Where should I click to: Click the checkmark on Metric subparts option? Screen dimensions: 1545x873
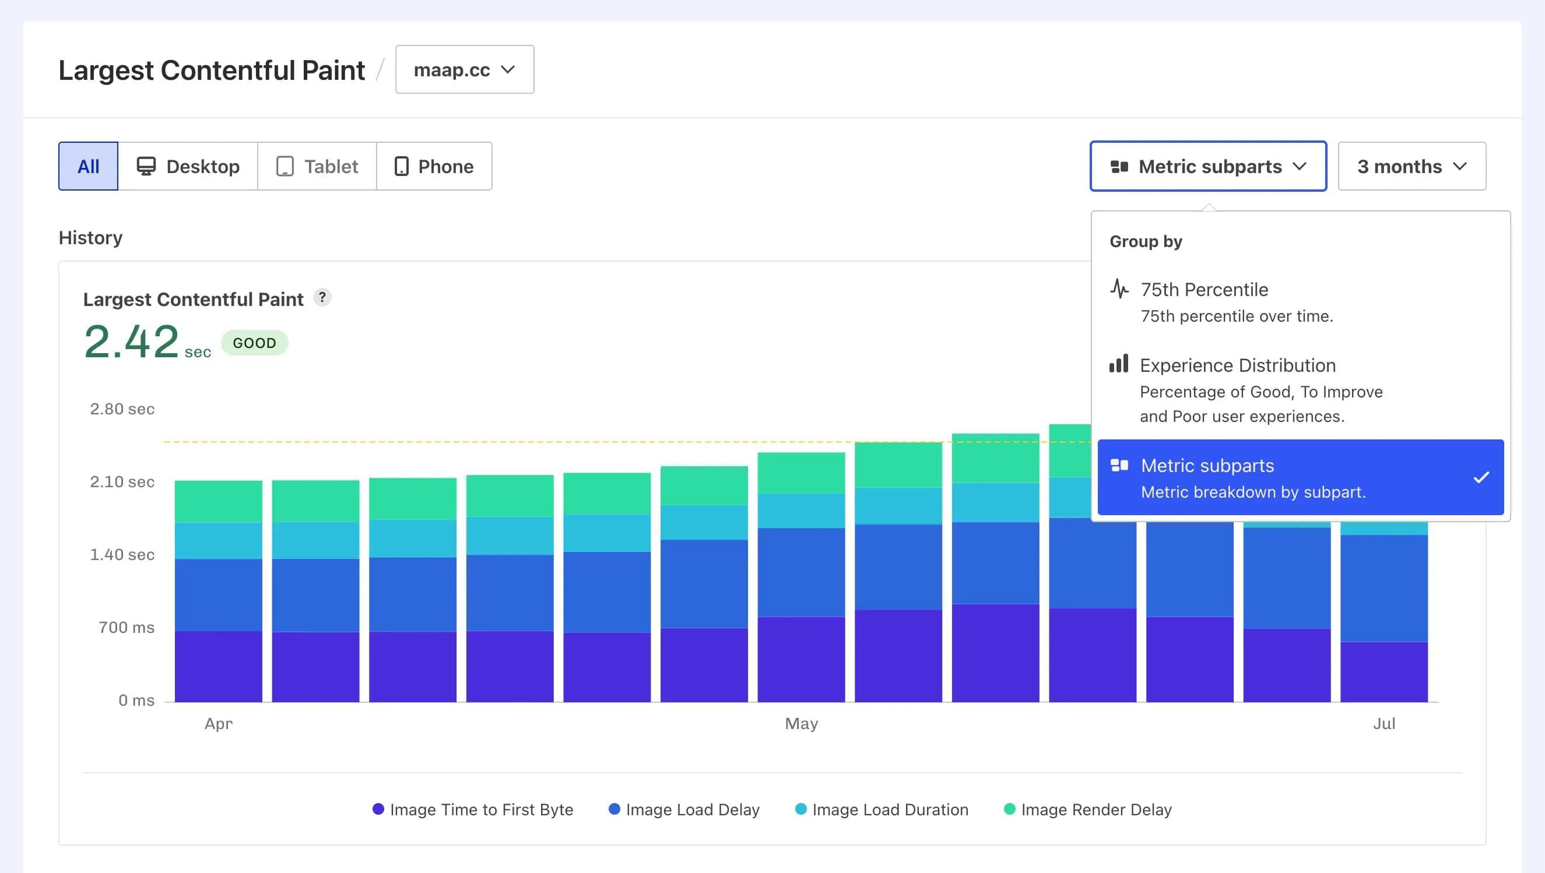[1483, 478]
